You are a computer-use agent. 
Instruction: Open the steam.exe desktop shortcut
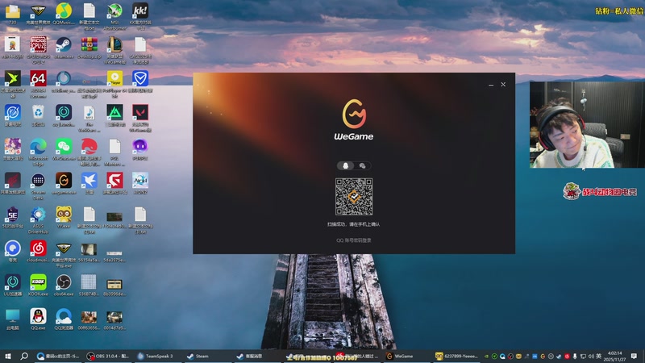pos(64,48)
